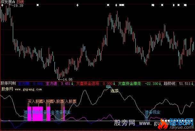Click the first plus event marker under 深发展A
Viewport: 195px width, 131px height.
click(x=2, y=5)
